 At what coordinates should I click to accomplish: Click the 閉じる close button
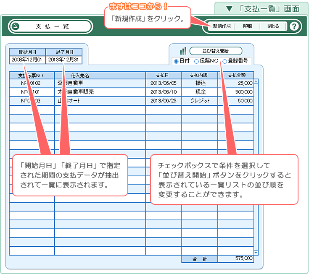pyautogui.click(x=273, y=26)
